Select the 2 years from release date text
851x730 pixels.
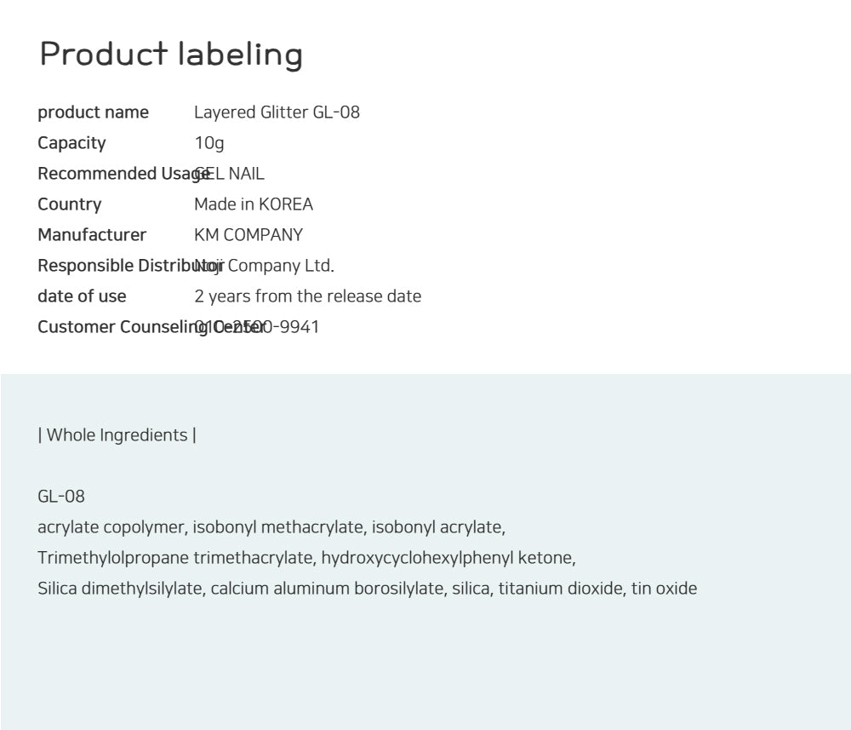tap(307, 296)
